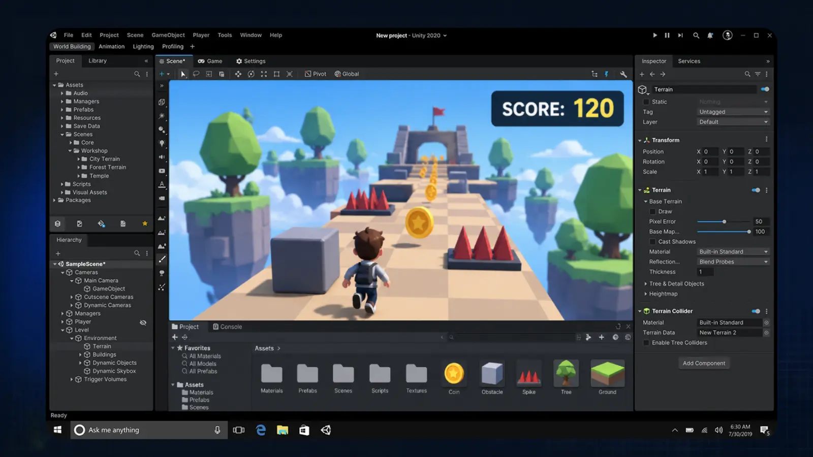Expand the Packages folder in Project tree

[x=54, y=201]
